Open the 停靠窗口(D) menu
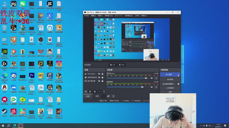 pyautogui.click(x=109, y=16)
